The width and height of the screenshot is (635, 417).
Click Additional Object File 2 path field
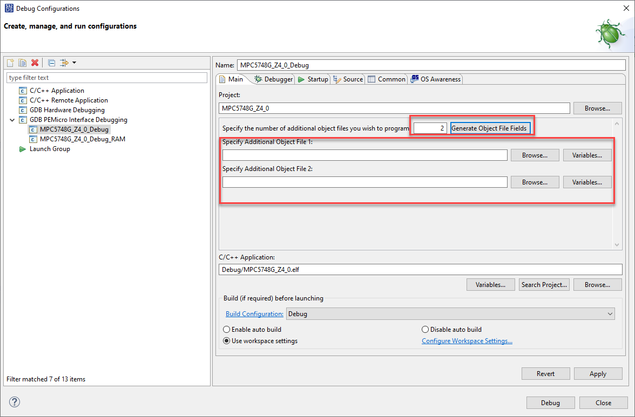[x=365, y=182]
